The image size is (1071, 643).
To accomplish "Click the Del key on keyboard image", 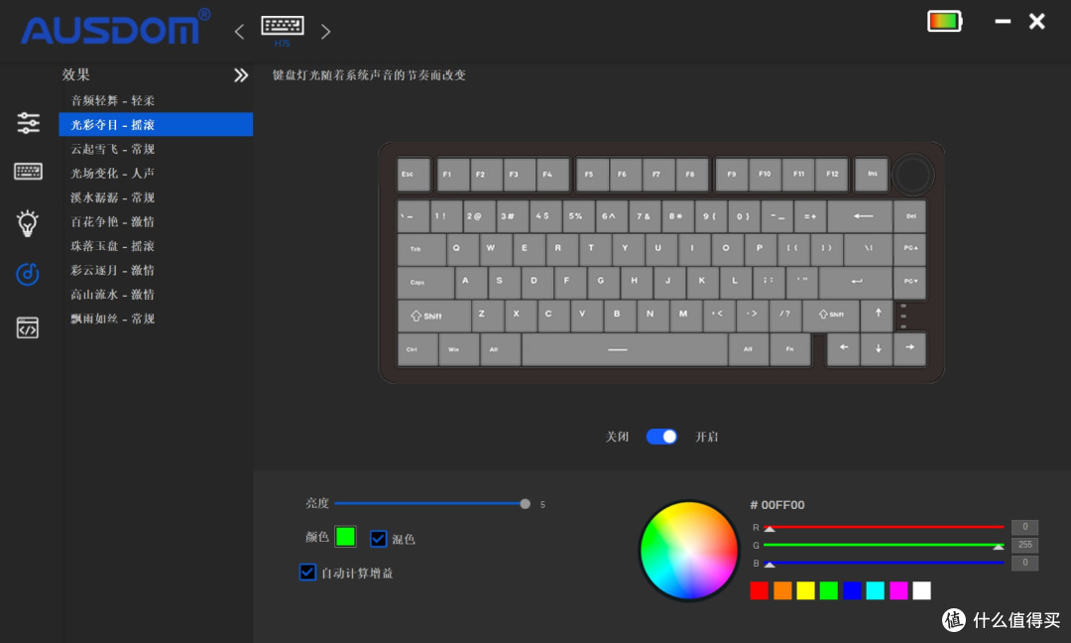I will coord(909,216).
